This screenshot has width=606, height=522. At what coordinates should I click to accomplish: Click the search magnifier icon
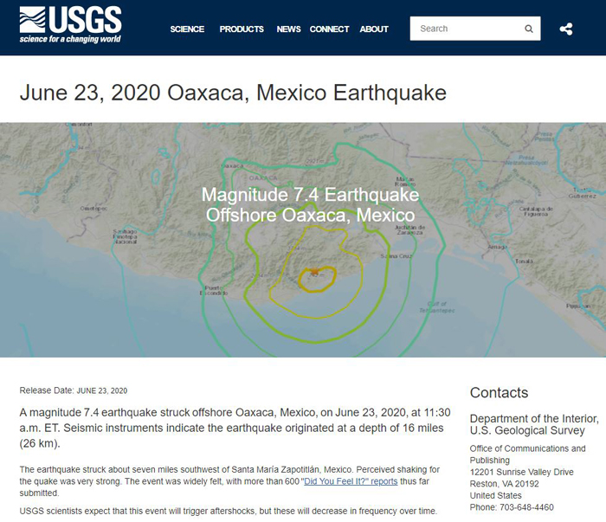pyautogui.click(x=529, y=29)
